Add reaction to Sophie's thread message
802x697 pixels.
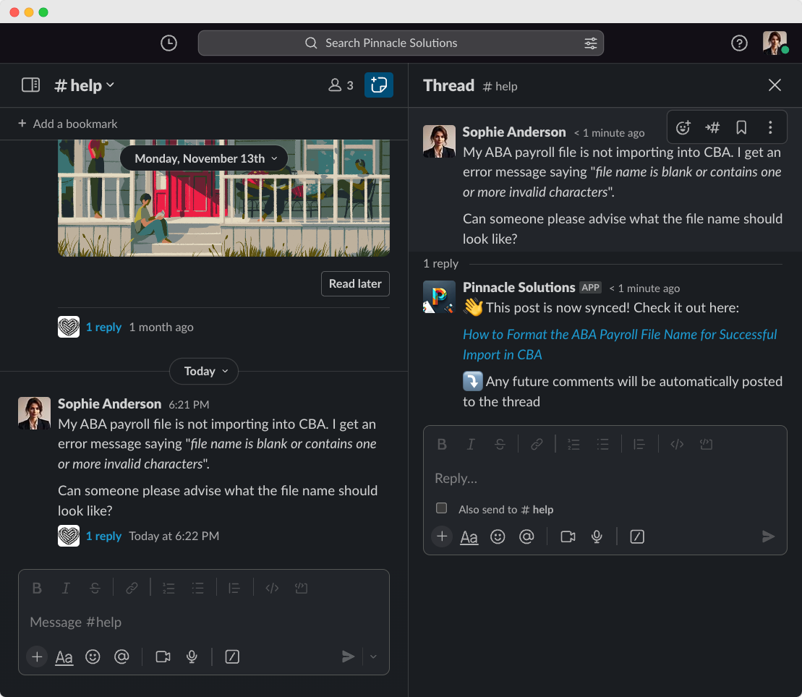click(x=683, y=127)
